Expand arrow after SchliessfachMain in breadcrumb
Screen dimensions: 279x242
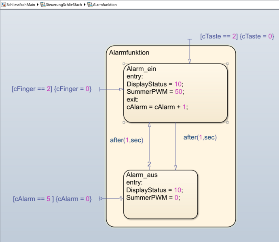38,4
